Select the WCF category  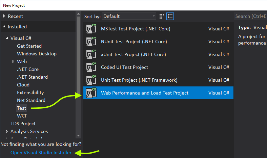point(22,116)
